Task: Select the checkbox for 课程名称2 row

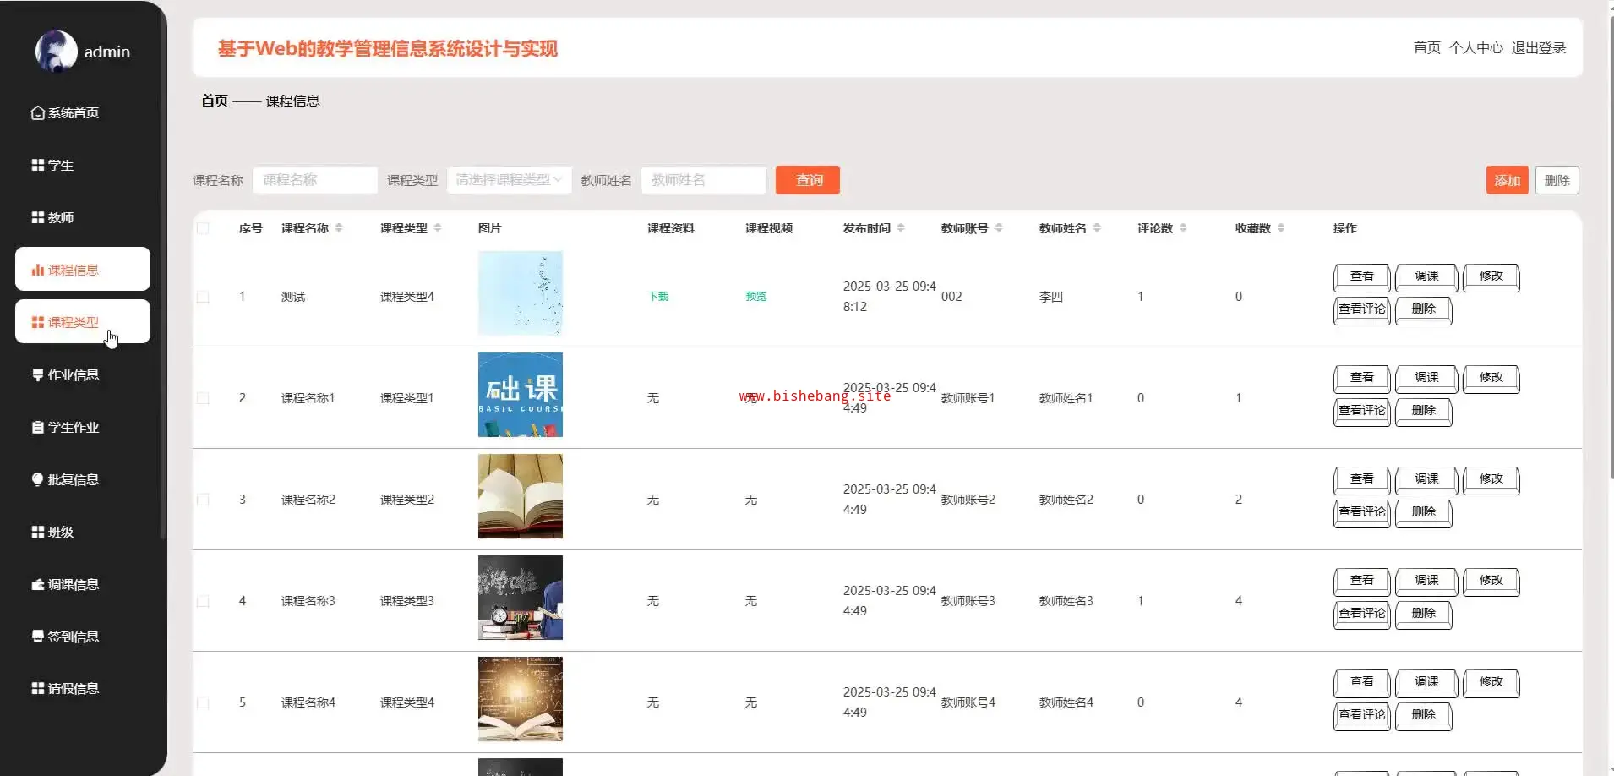Action: tap(203, 500)
